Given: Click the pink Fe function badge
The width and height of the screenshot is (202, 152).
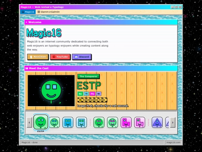Looking at the screenshot, I should 92,94.
